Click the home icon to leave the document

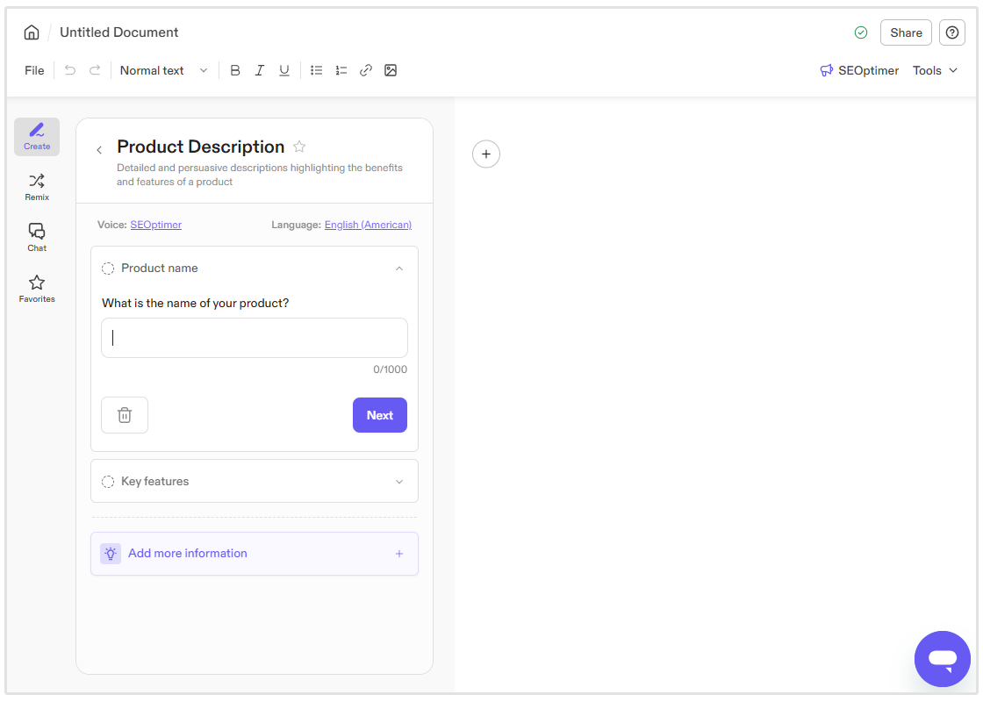[x=31, y=32]
